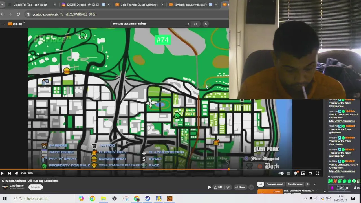
Task: Open Steam from the taskbar
Action: click(148, 198)
